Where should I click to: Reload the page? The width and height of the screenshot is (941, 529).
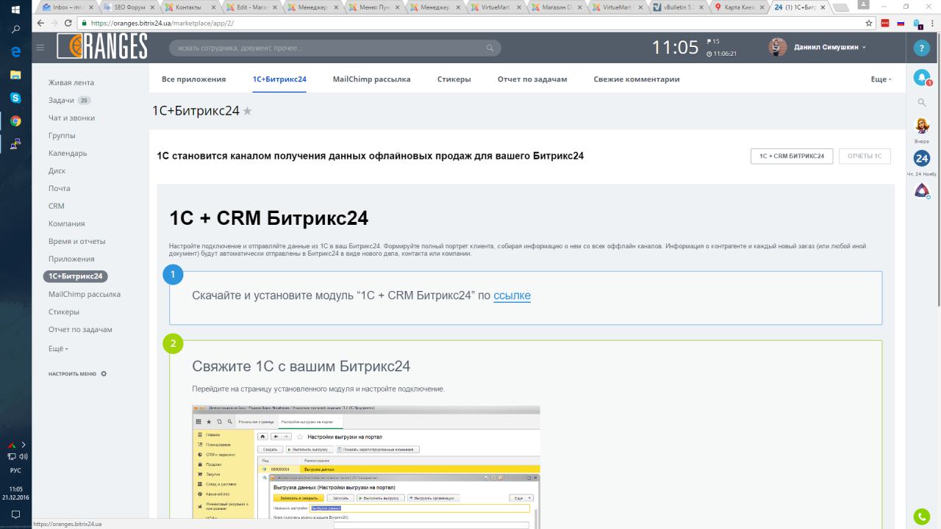pos(67,23)
